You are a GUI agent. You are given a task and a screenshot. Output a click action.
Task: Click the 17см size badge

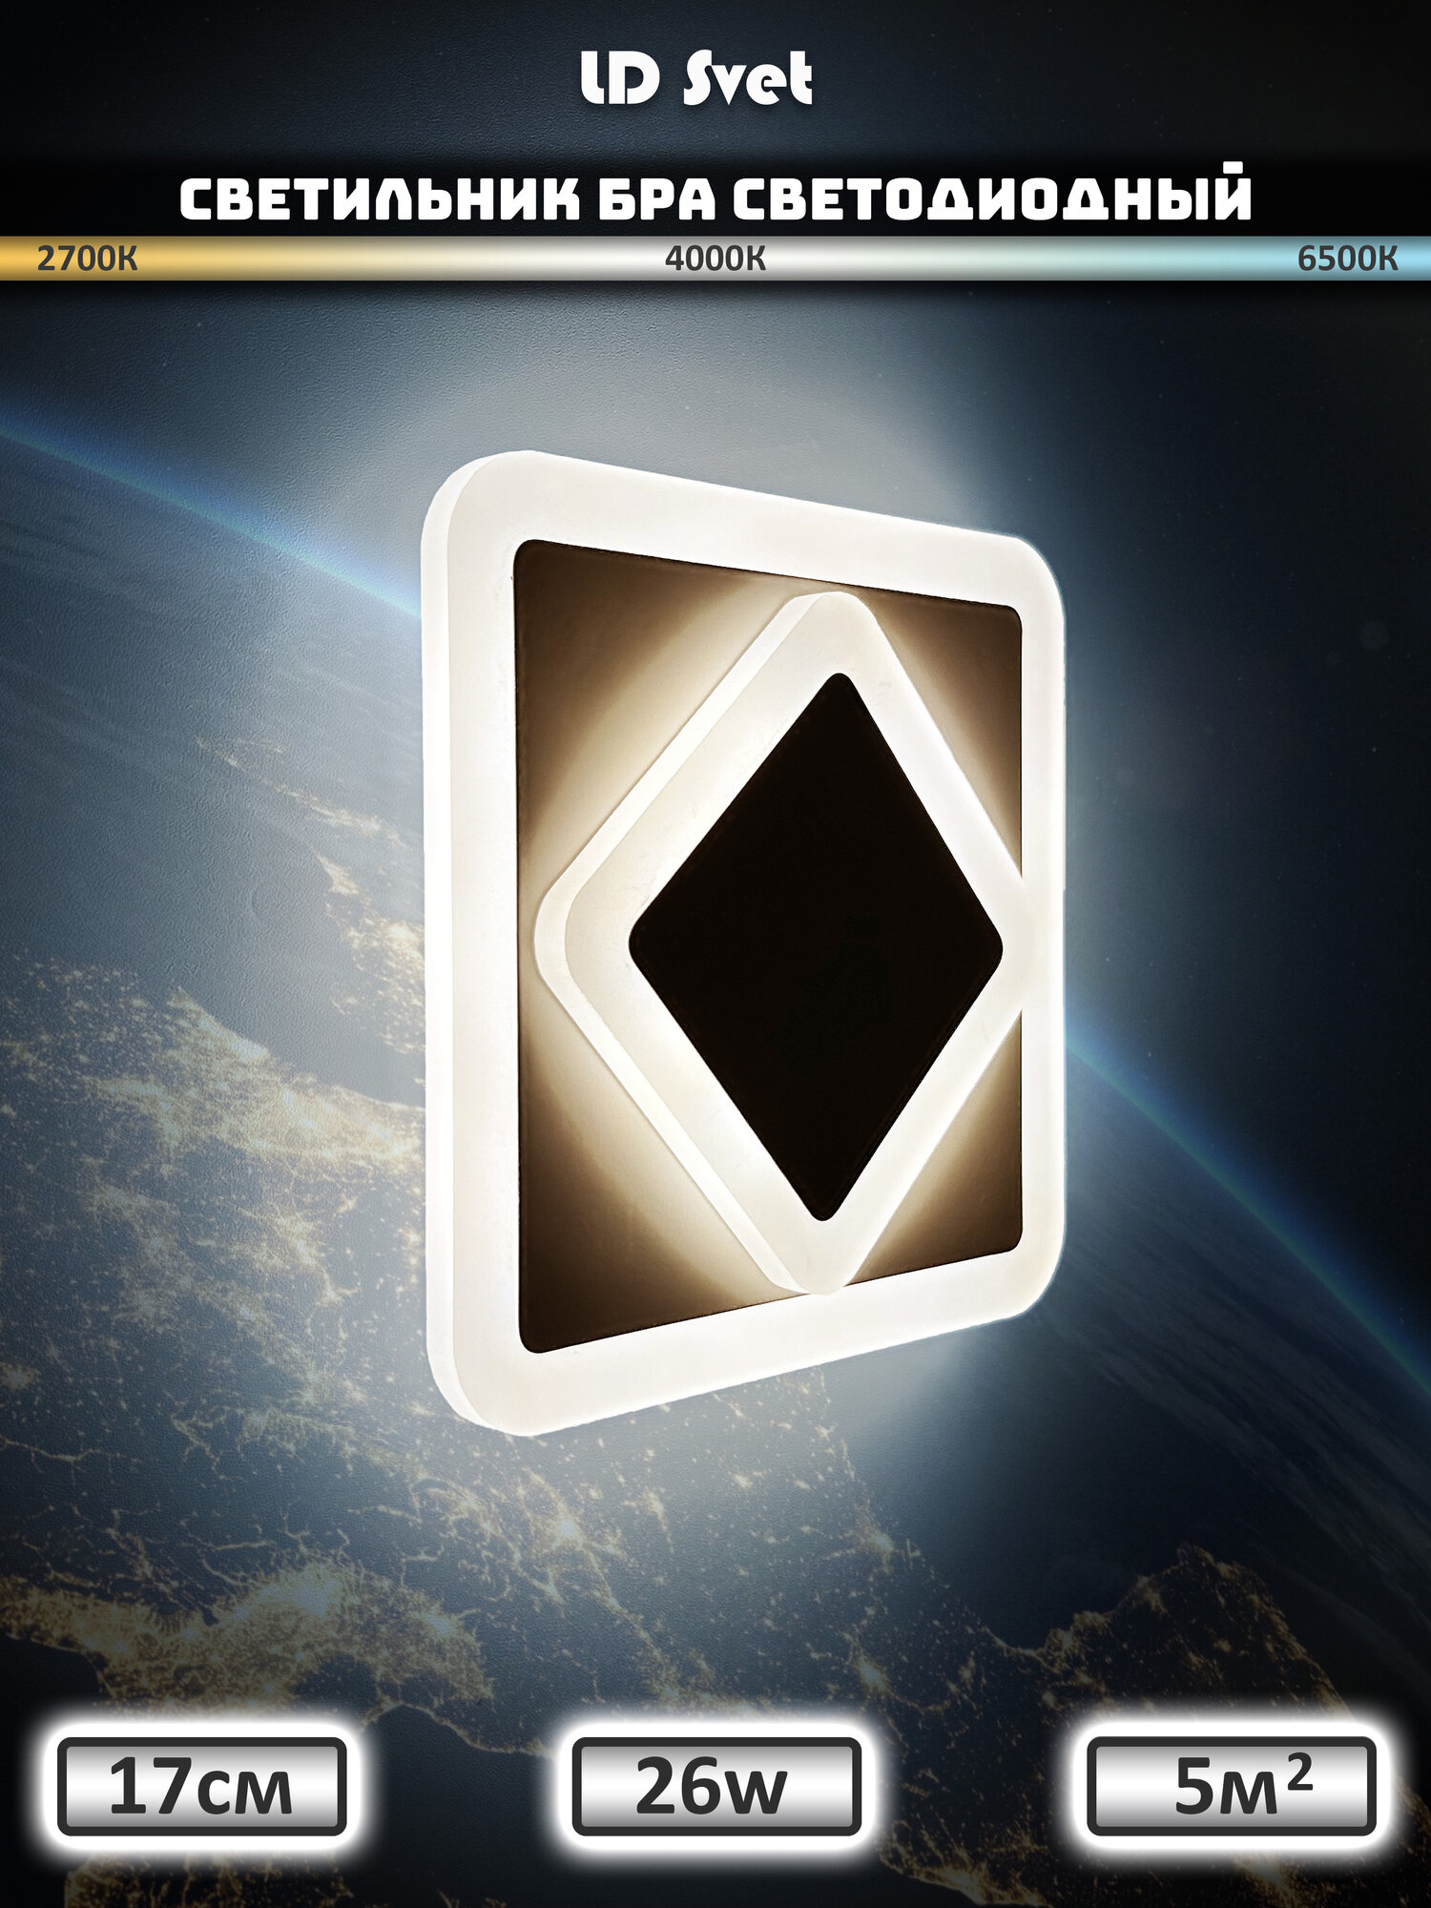coord(201,1787)
